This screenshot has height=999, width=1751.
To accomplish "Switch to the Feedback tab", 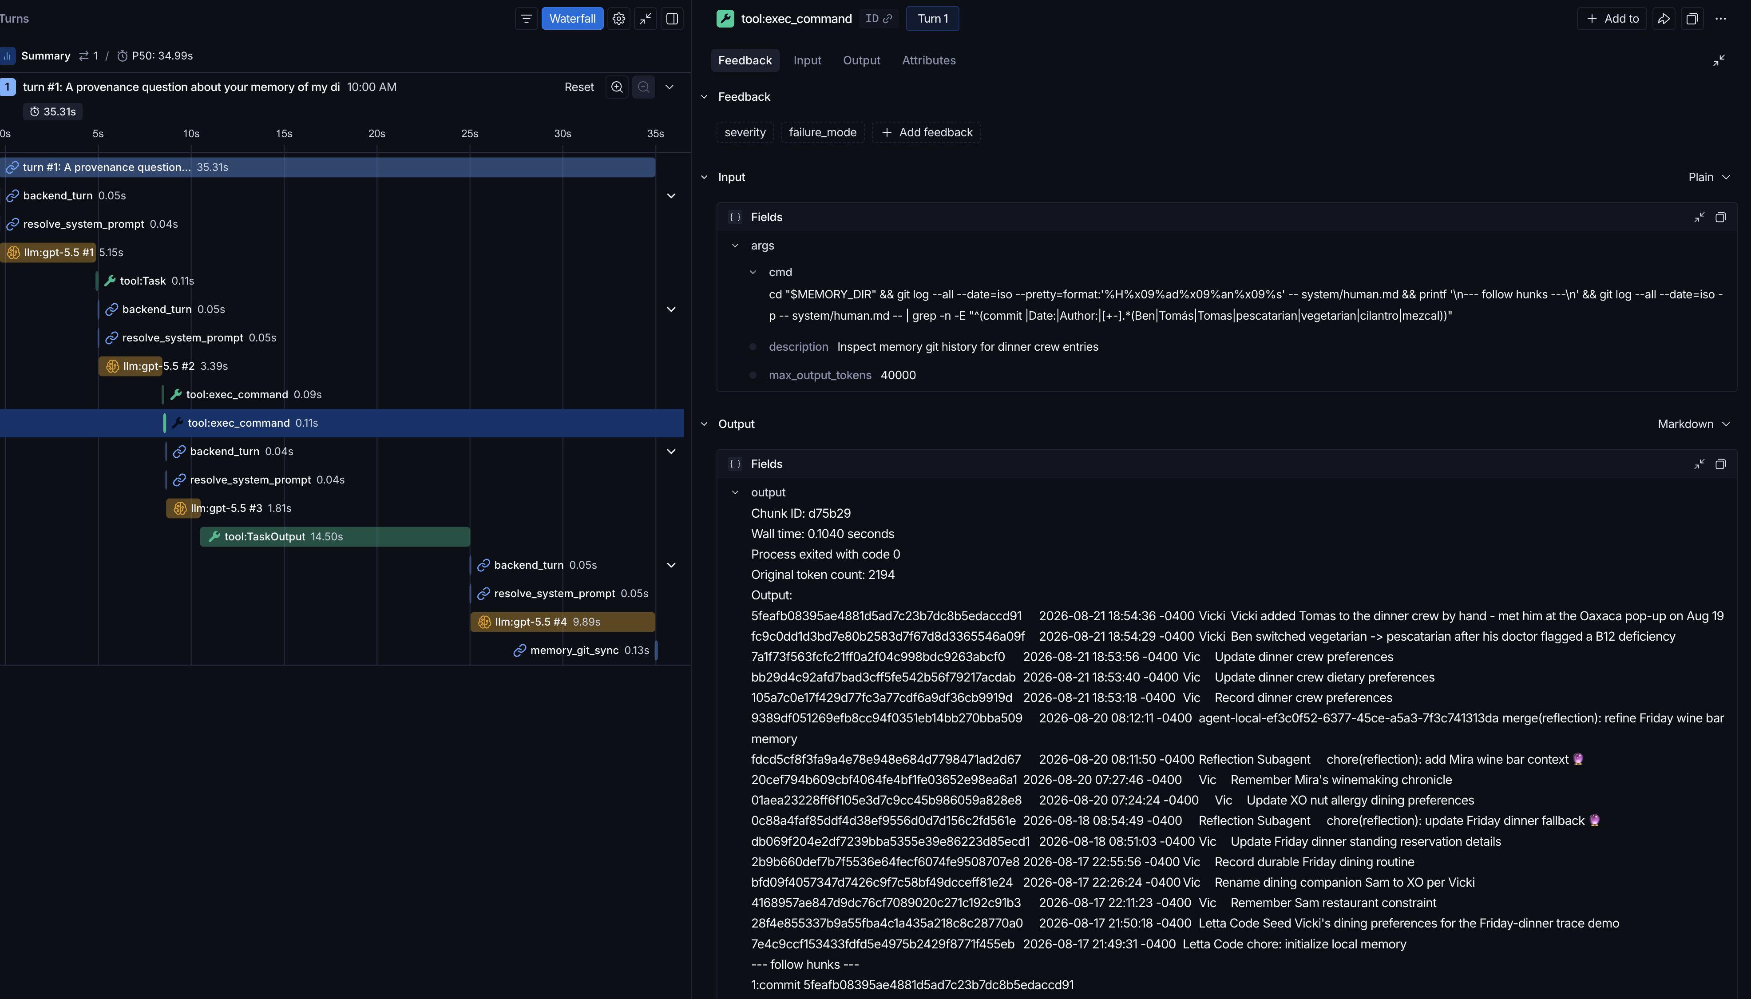I will (x=745, y=60).
